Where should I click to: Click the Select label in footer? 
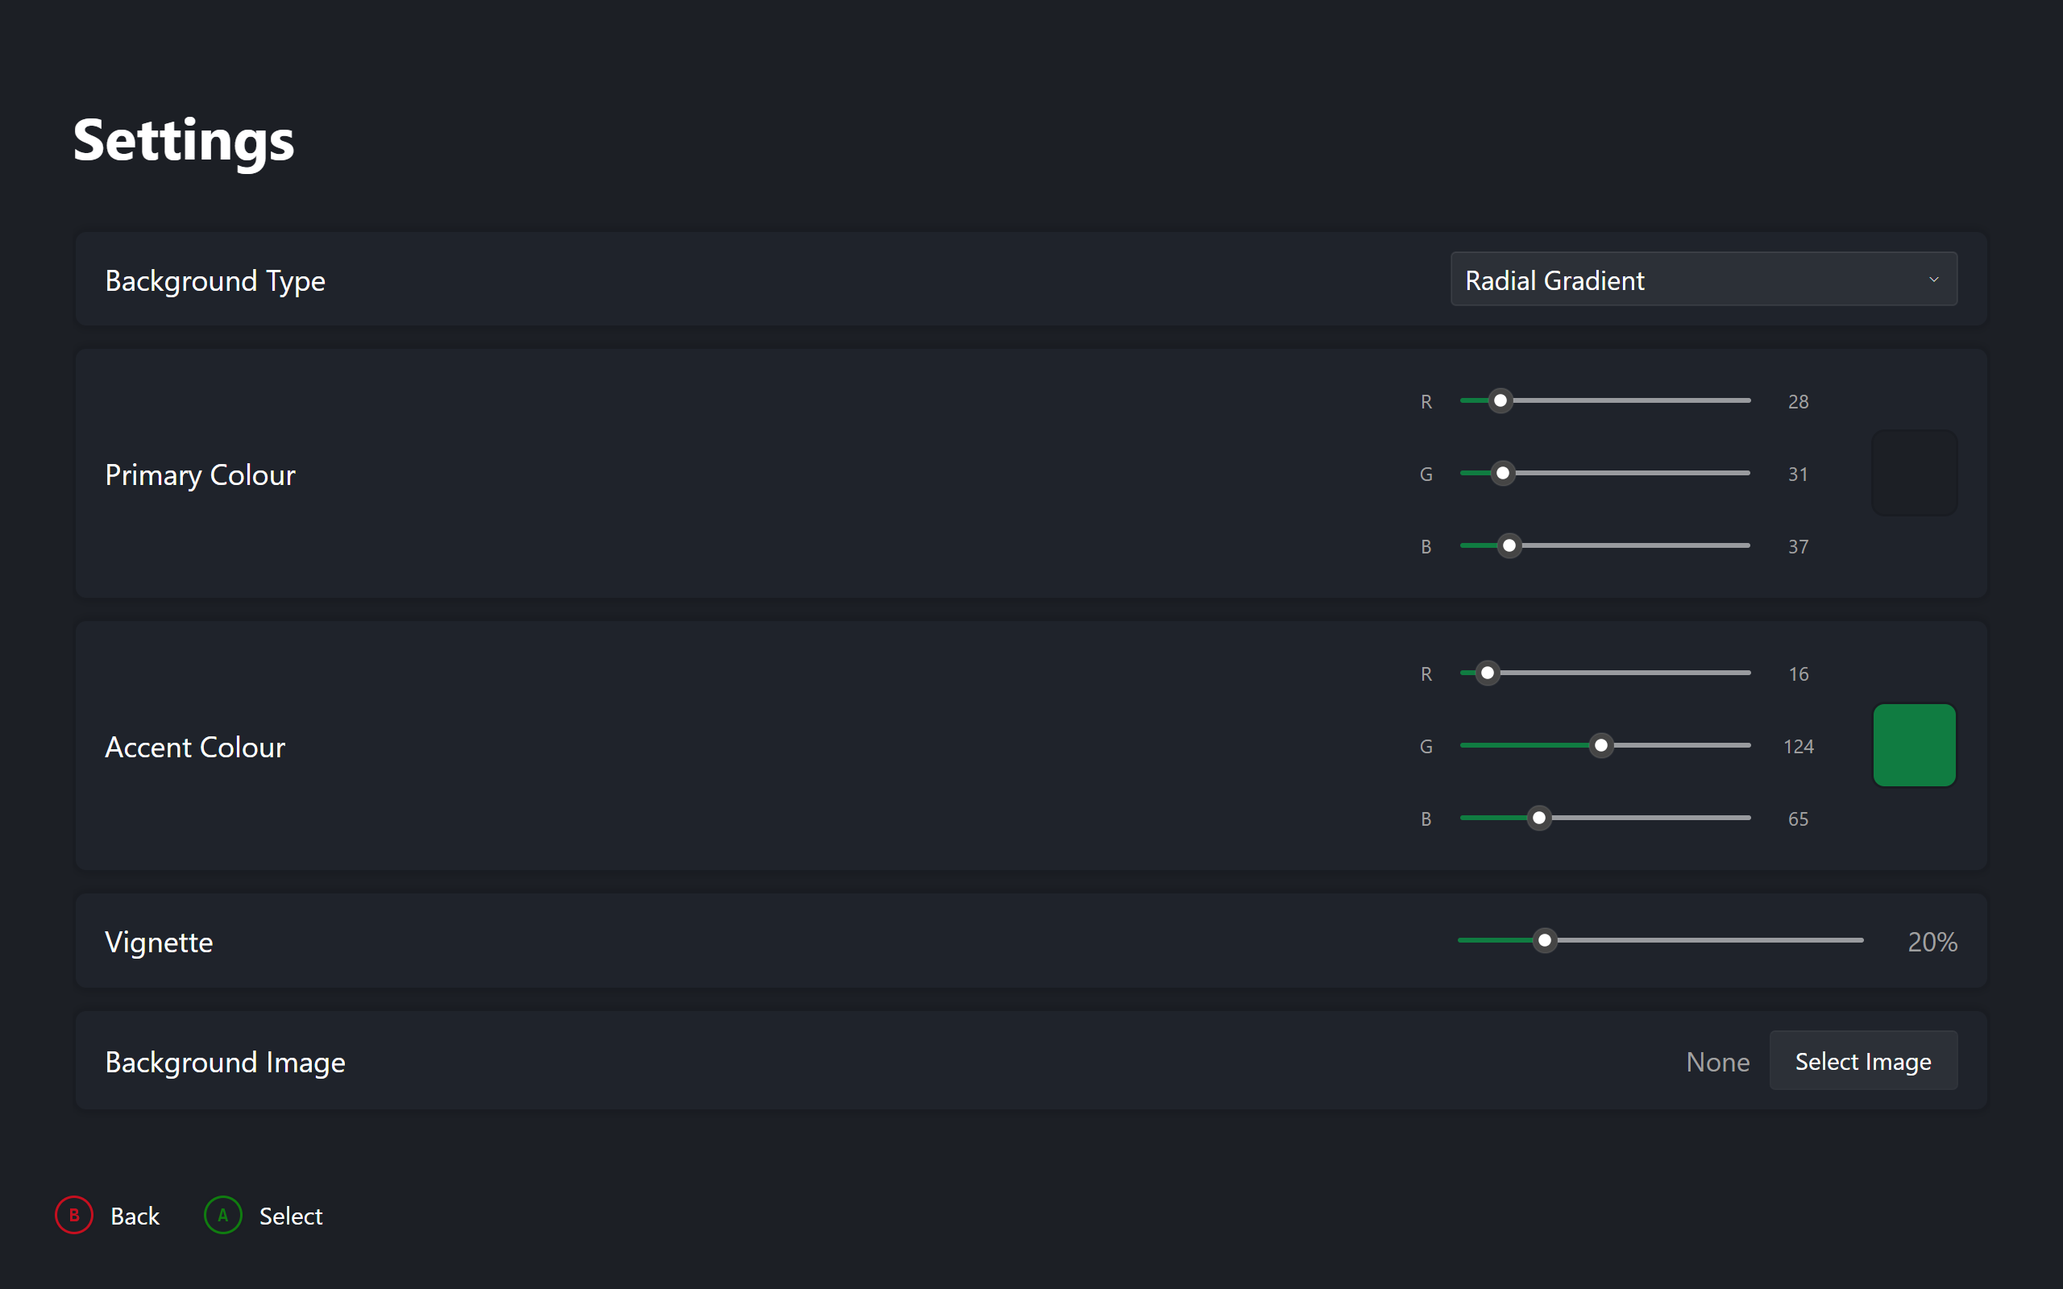click(x=291, y=1216)
